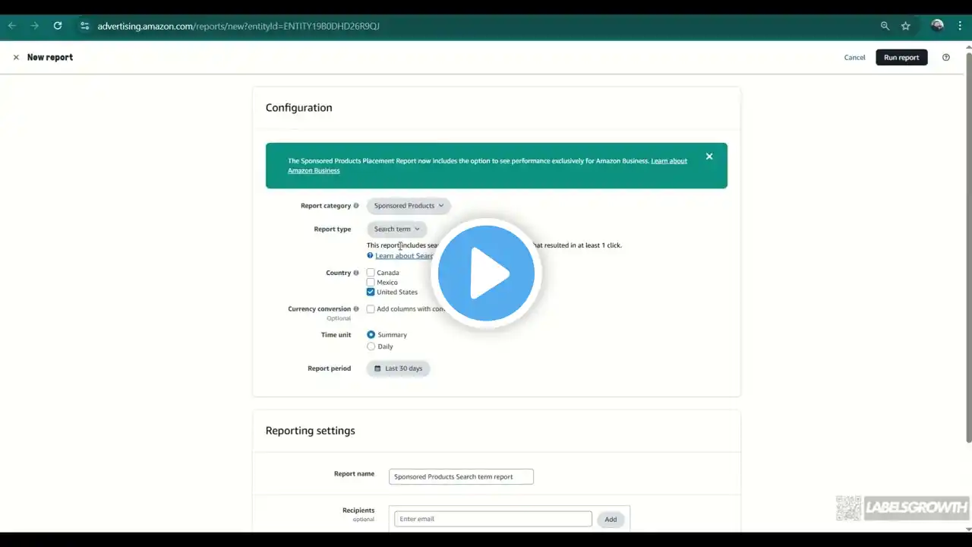Click the New report page title

point(50,57)
